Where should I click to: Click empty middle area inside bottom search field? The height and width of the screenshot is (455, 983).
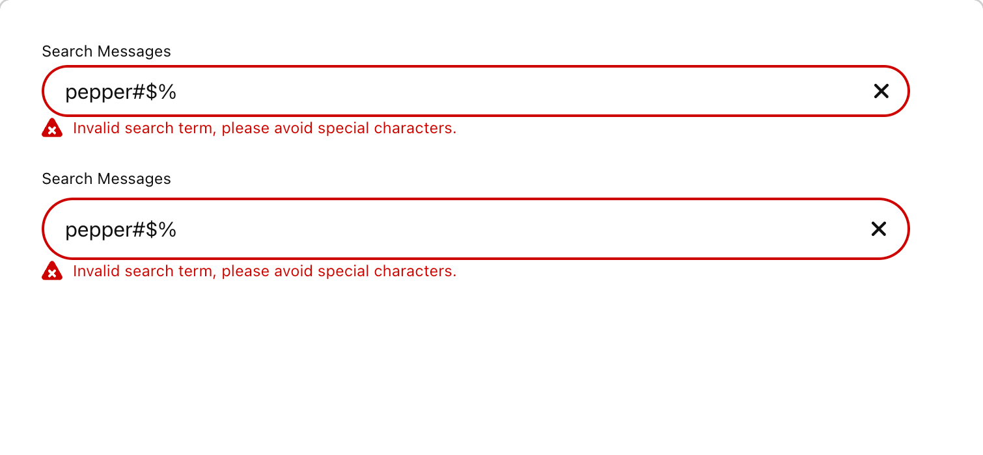click(x=521, y=229)
